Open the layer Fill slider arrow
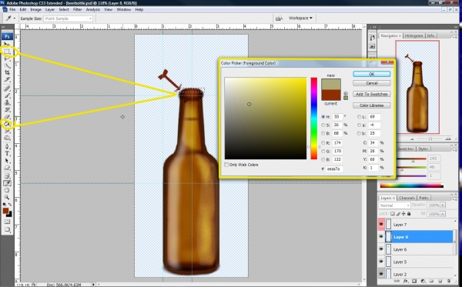The image size is (462, 287). coord(443,214)
